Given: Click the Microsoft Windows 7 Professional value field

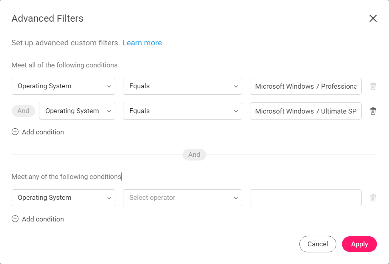Looking at the screenshot, I should 306,86.
